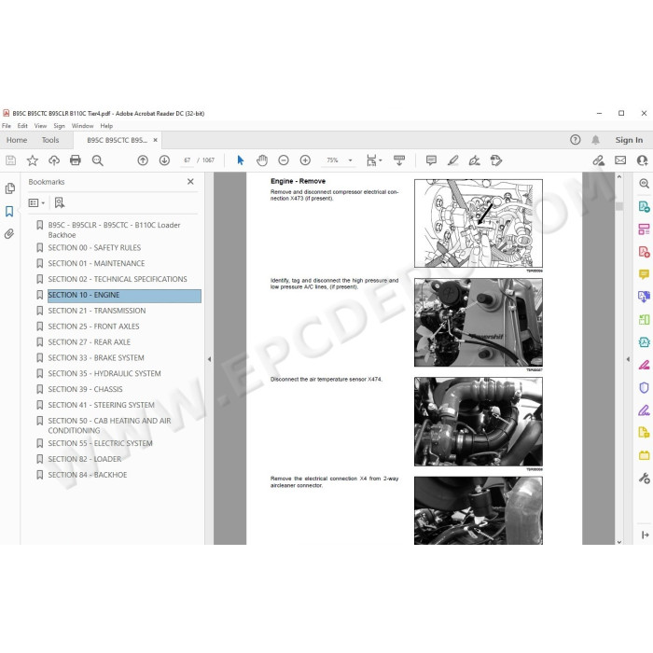
Task: Open the Help menu
Action: (x=106, y=126)
